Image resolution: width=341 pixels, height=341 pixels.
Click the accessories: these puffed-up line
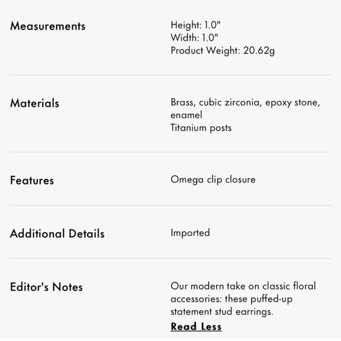tap(231, 299)
